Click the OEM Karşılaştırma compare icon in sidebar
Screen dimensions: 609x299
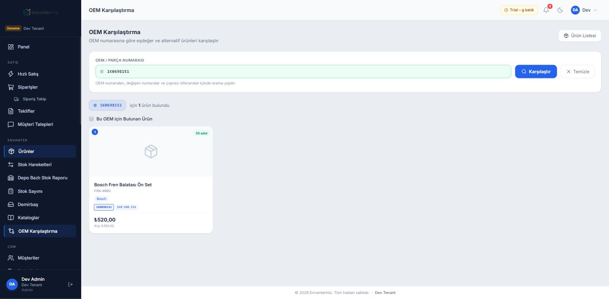pyautogui.click(x=12, y=231)
